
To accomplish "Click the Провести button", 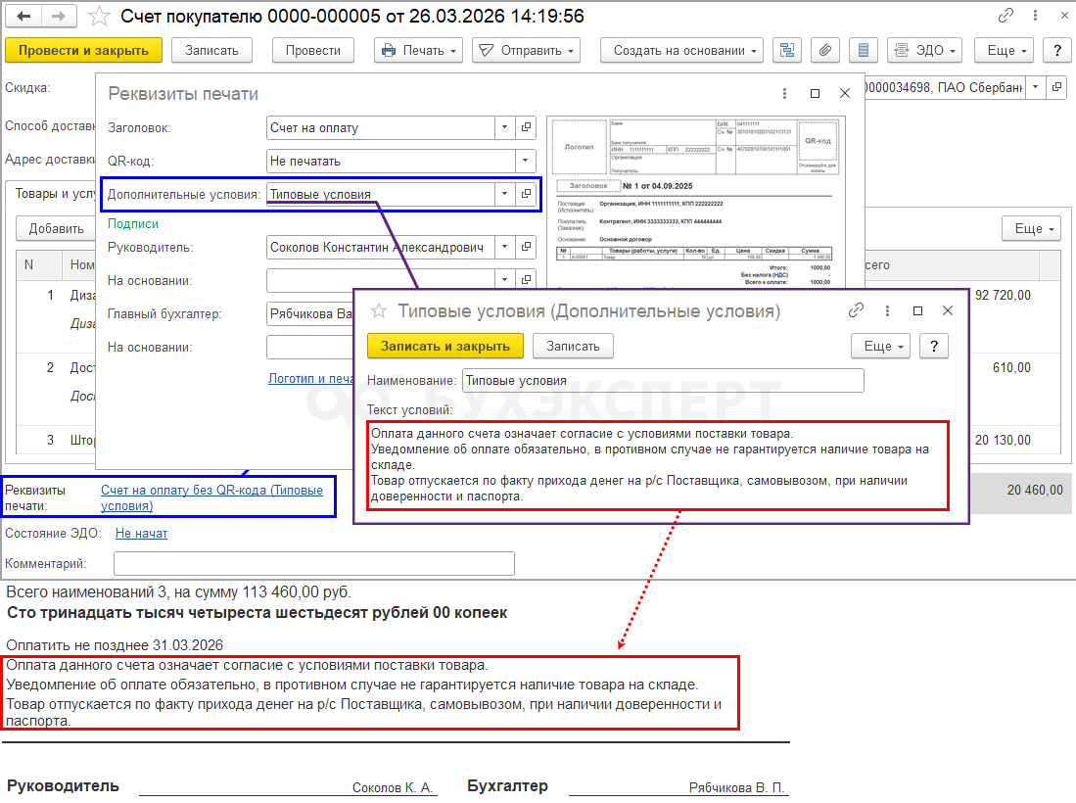I will 313,50.
